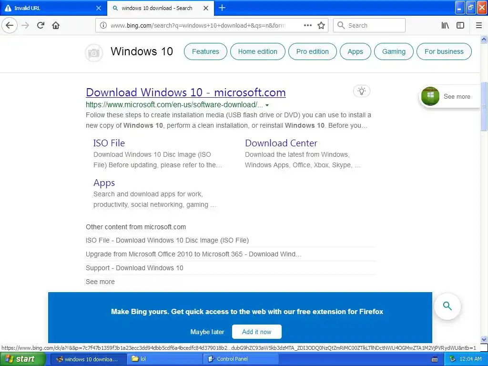488x366 pixels.
Task: Bookmark this page with the star
Action: pyautogui.click(x=321, y=25)
